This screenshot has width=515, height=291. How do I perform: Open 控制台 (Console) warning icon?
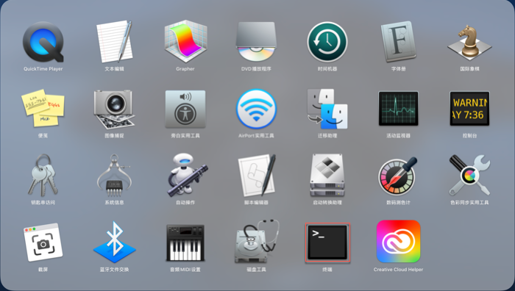pos(469,109)
